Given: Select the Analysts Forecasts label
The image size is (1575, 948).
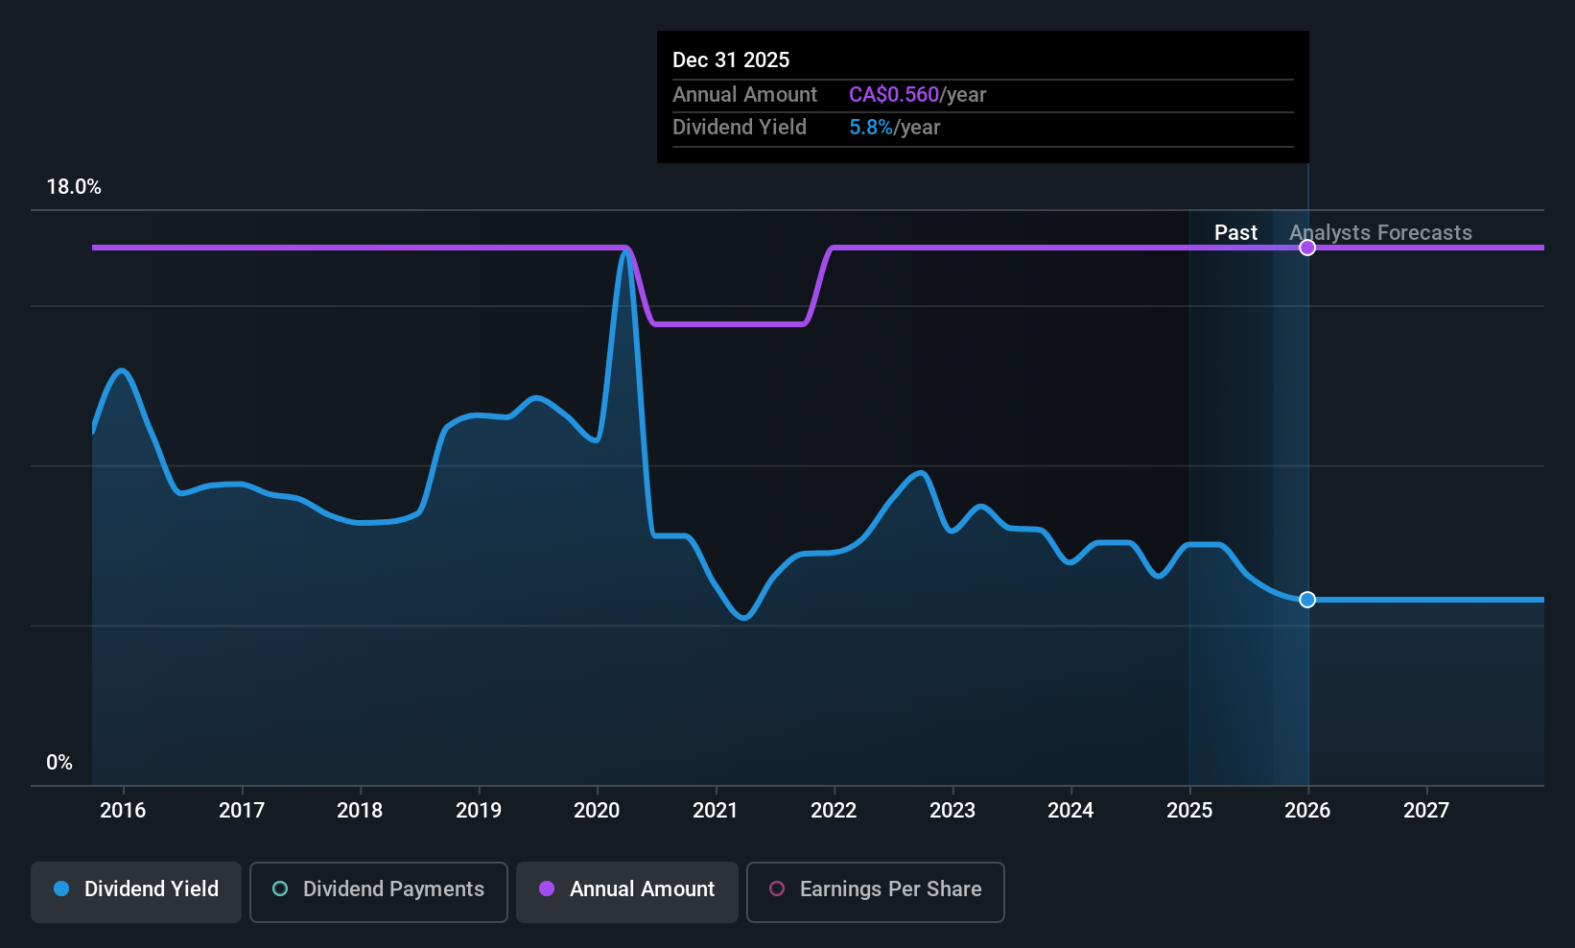Looking at the screenshot, I should pos(1380,232).
